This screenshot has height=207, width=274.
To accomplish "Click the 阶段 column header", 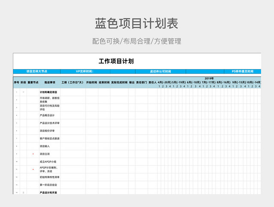I will 23,82.
